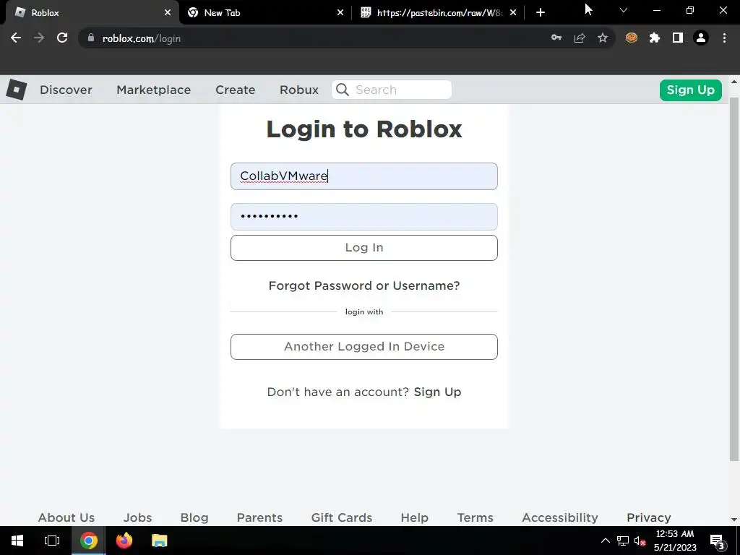Click the browser back arrow

pos(16,38)
